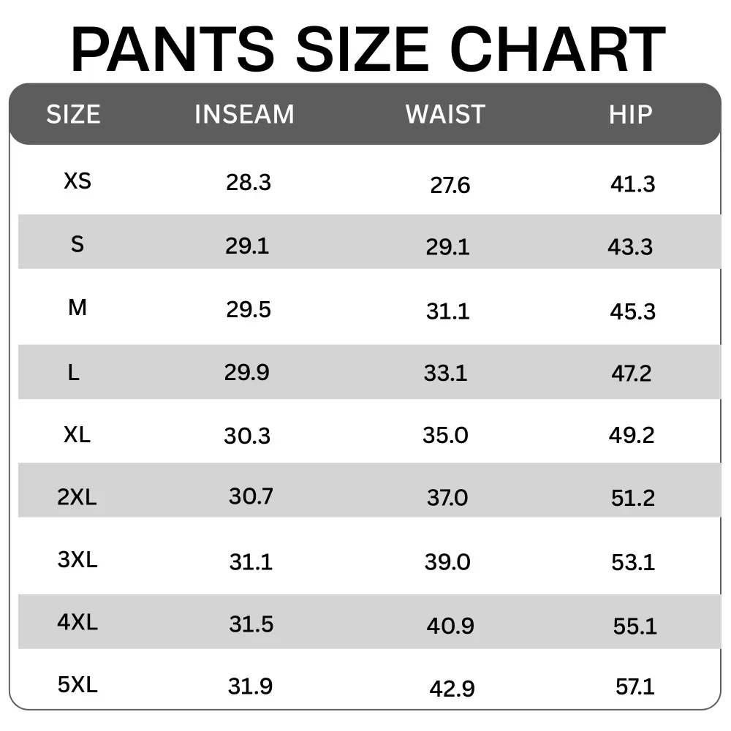Image resolution: width=731 pixels, height=731 pixels.
Task: Select the XS size label
Action: click(x=77, y=181)
